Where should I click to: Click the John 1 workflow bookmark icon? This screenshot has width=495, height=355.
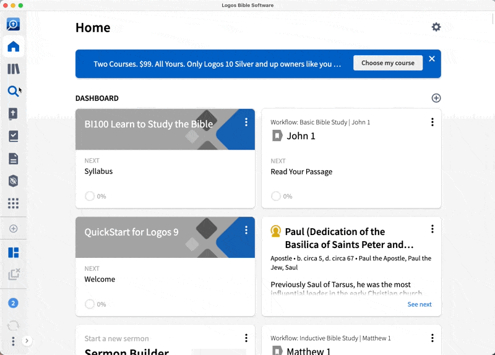pos(277,136)
